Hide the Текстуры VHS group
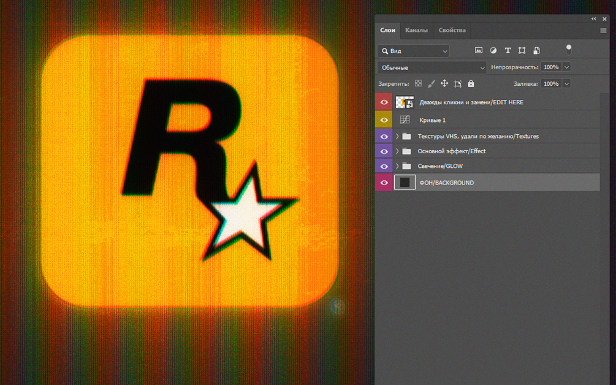The width and height of the screenshot is (616, 385). pyautogui.click(x=384, y=136)
